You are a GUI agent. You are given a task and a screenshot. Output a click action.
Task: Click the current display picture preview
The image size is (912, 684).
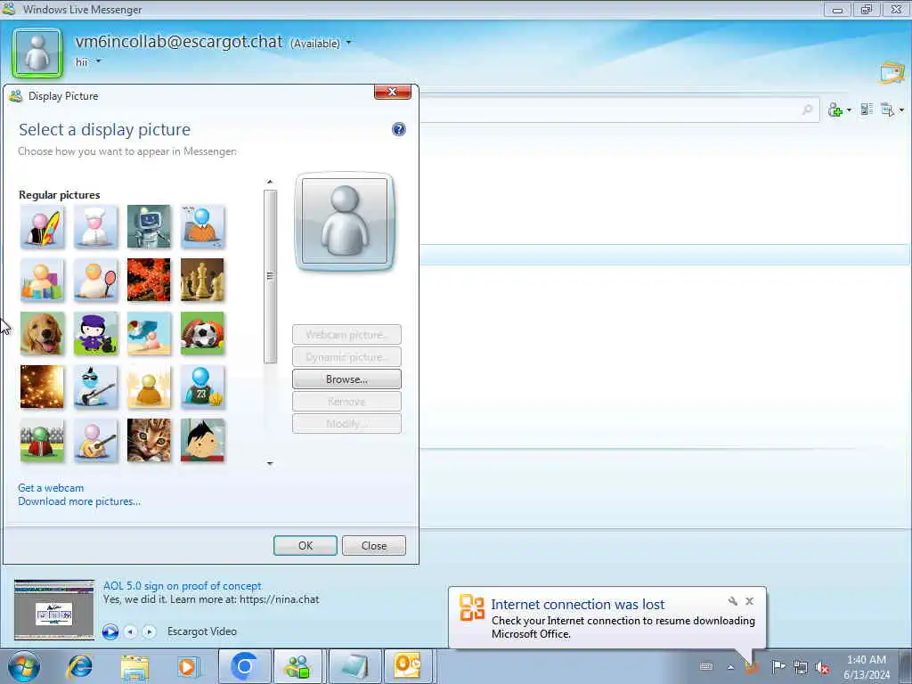[345, 221]
